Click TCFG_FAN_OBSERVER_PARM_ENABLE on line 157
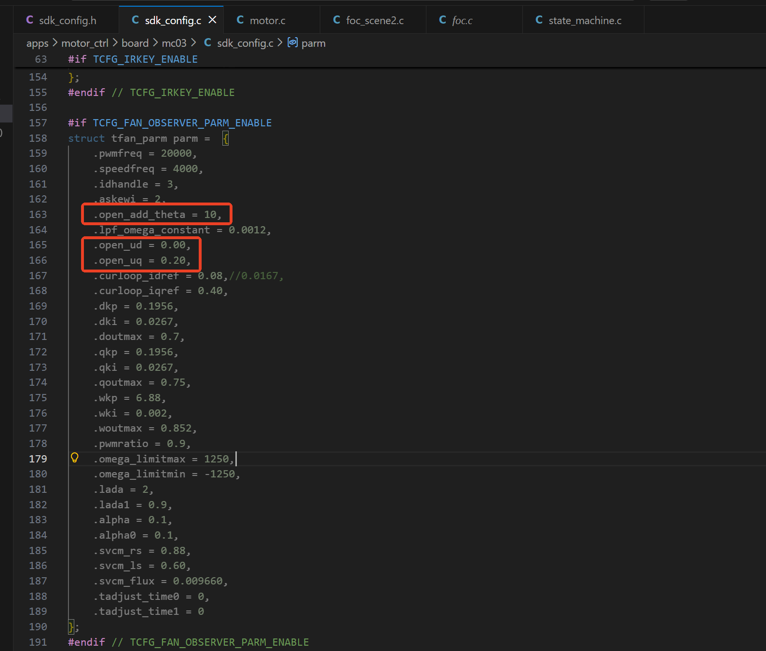 (182, 123)
